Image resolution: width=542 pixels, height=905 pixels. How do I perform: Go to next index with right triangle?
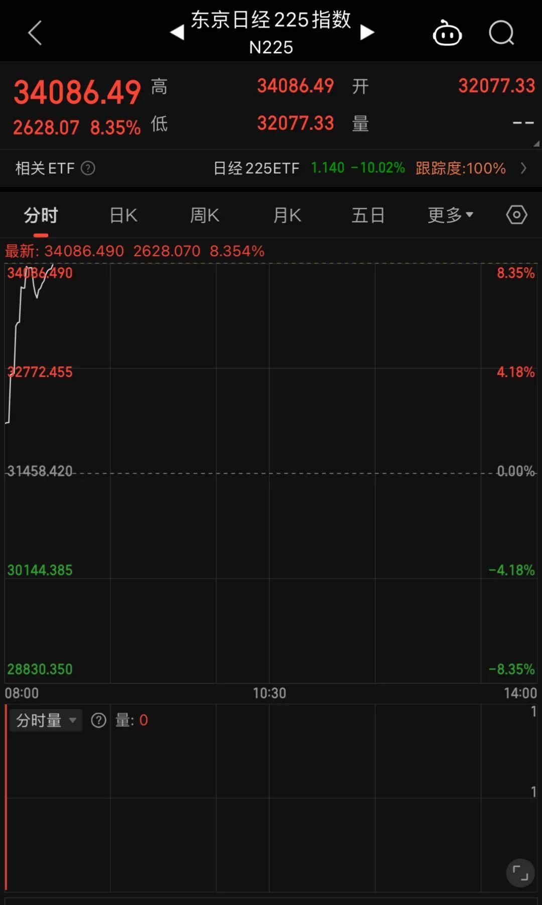(x=367, y=33)
